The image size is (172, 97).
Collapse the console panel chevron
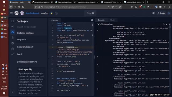pyautogui.click(x=170, y=24)
